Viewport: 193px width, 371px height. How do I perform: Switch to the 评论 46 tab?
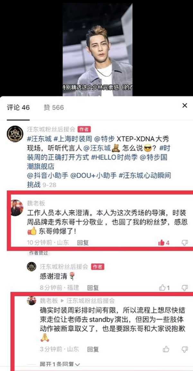point(18,108)
